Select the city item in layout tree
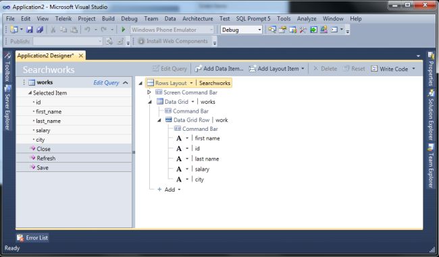439x257 pixels. (199, 179)
